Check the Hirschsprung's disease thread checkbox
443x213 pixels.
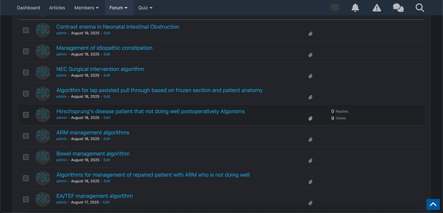tap(26, 114)
